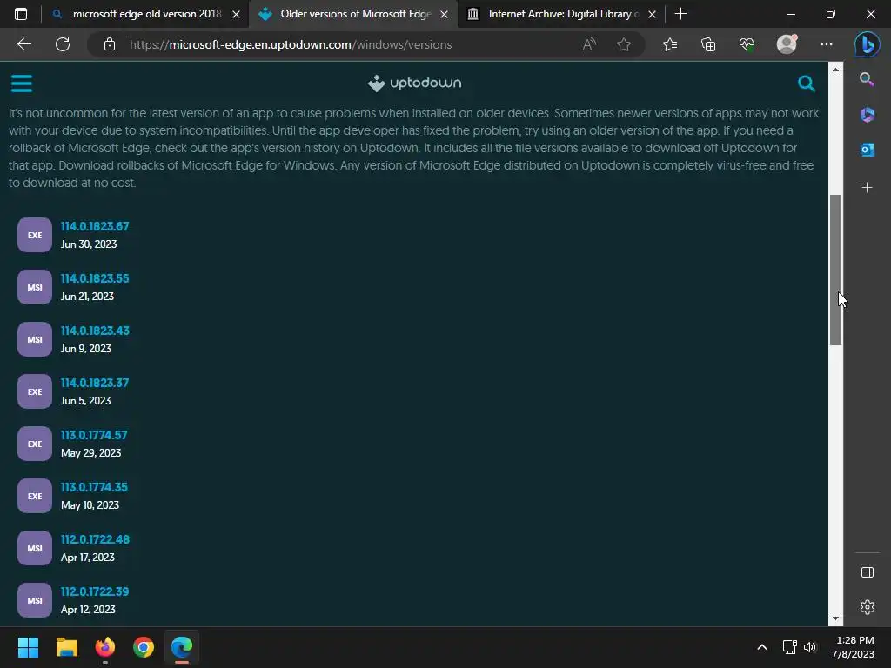891x668 pixels.
Task: Click the date 'Apr 17, 2023'
Action: [x=88, y=558]
